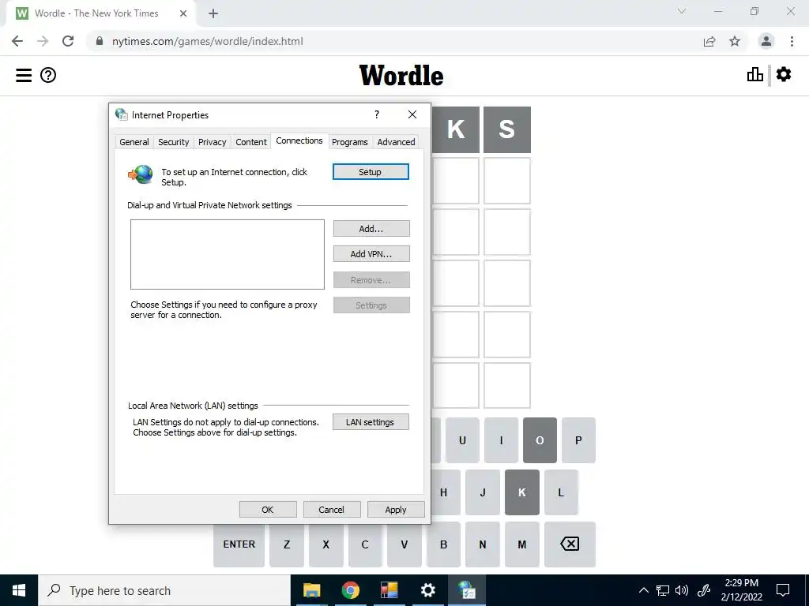Tap the V key on Wordle keyboard
Screen dimensions: 809x606
pyautogui.click(x=404, y=544)
